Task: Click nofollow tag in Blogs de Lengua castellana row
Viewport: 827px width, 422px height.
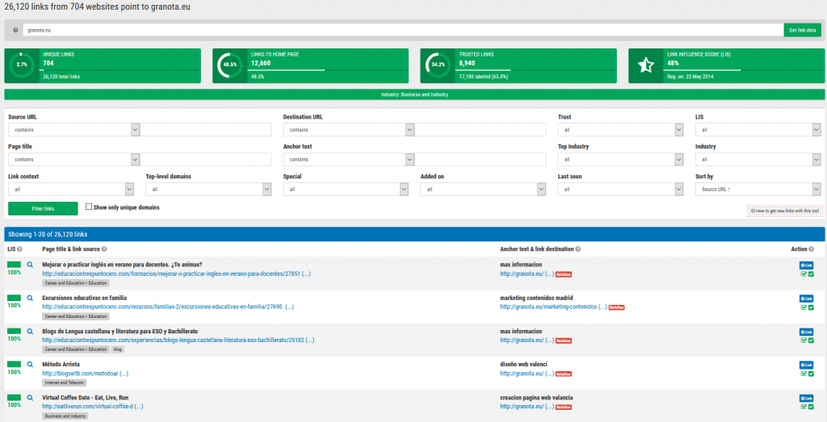Action: coord(564,341)
